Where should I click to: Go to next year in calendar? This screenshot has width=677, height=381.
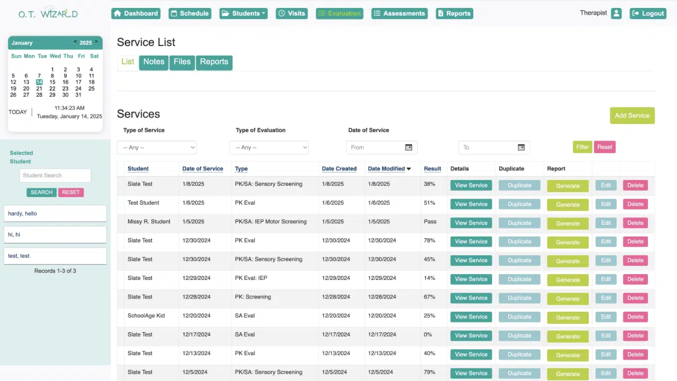pos(96,42)
